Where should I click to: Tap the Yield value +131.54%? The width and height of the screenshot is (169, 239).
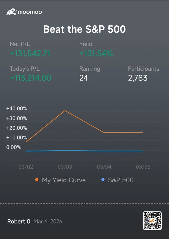pos(96,53)
